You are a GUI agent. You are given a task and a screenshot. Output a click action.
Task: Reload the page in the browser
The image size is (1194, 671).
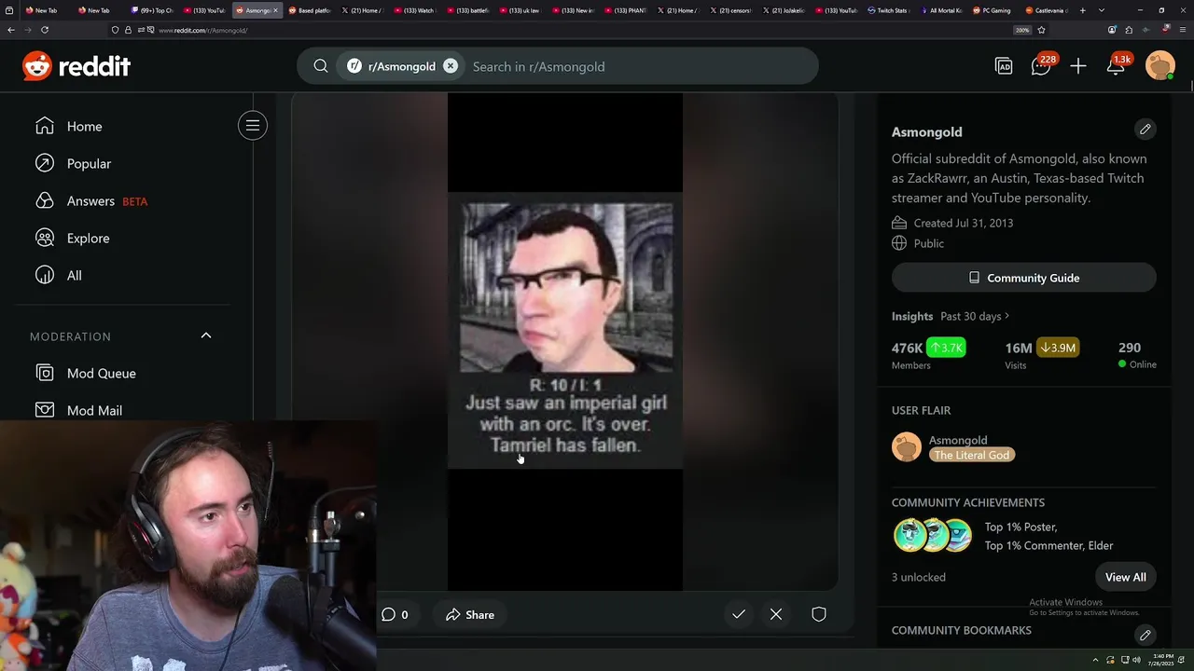44,30
